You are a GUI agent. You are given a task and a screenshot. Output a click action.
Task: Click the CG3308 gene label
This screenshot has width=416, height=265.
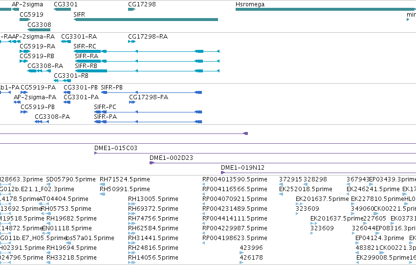click(x=39, y=24)
